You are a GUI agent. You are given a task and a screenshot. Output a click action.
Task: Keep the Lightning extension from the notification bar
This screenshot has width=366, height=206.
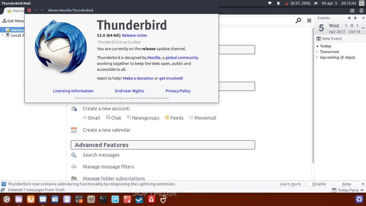(x=346, y=184)
